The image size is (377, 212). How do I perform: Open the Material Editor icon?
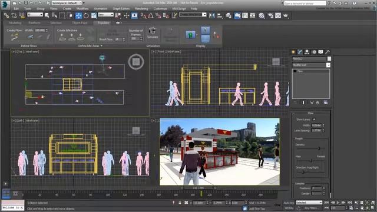(x=262, y=16)
